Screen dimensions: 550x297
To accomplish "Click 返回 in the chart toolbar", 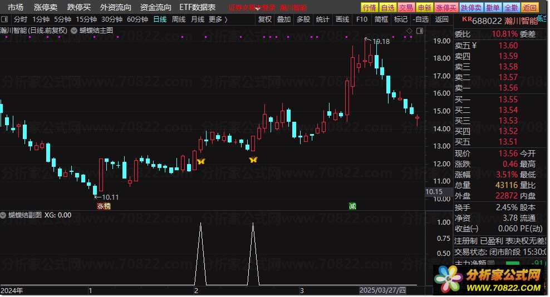I will [x=442, y=19].
